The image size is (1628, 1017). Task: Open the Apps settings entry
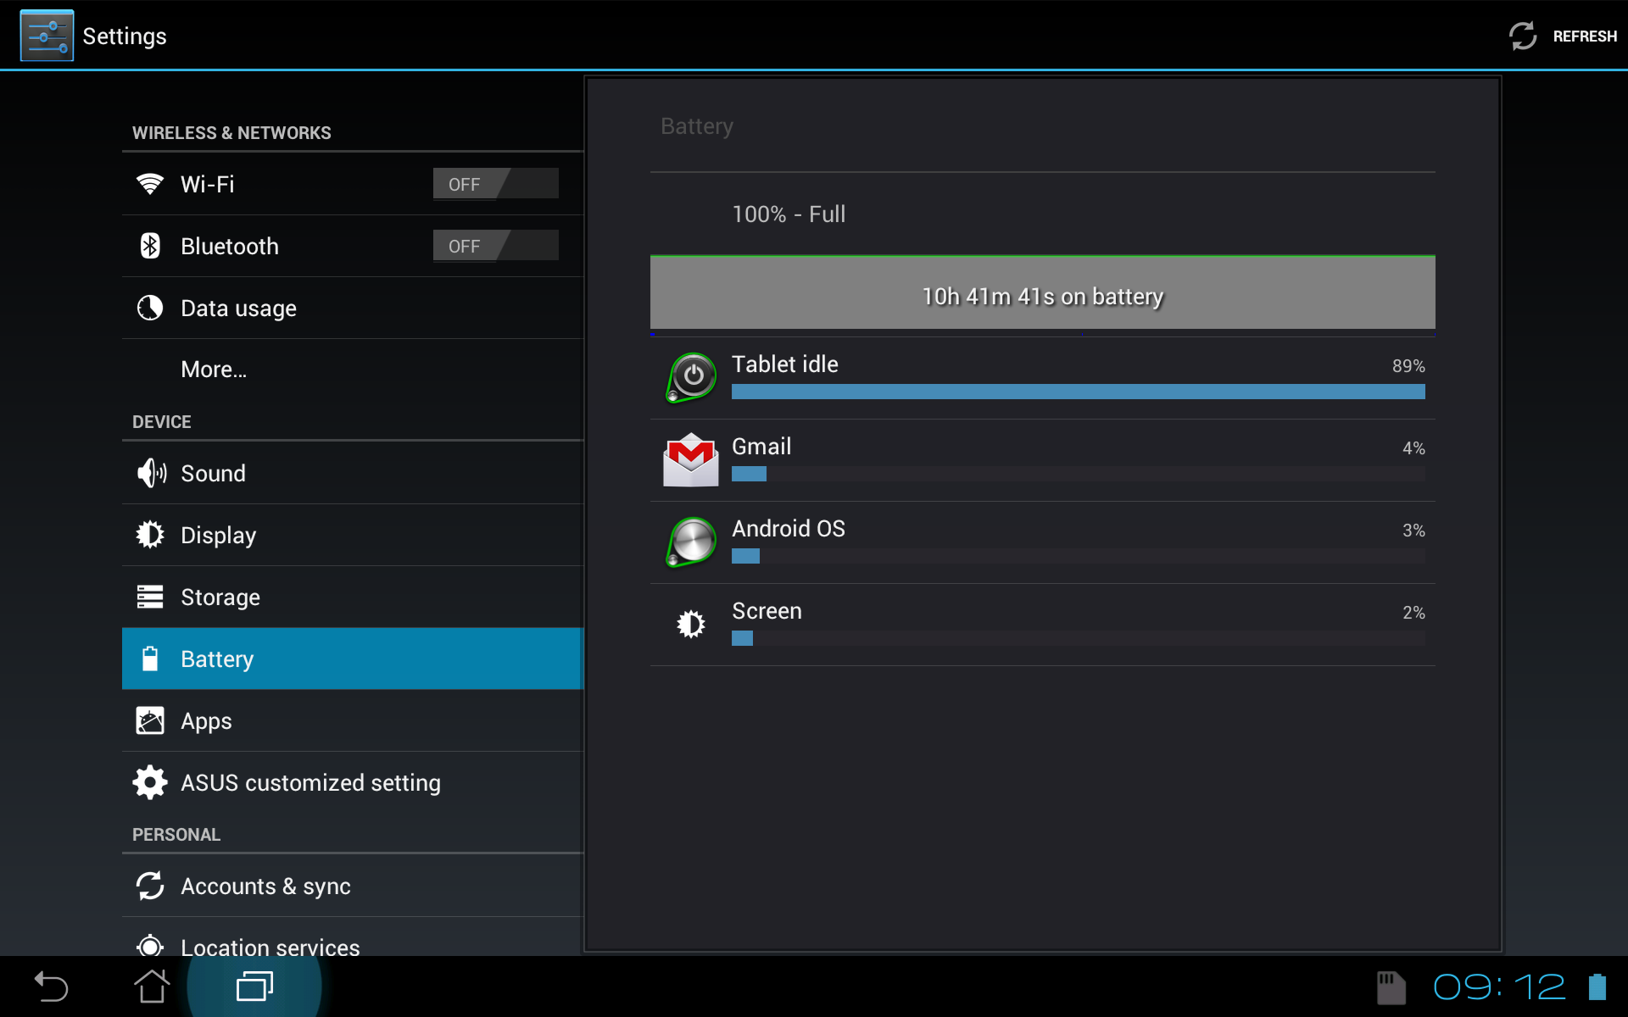tap(353, 720)
